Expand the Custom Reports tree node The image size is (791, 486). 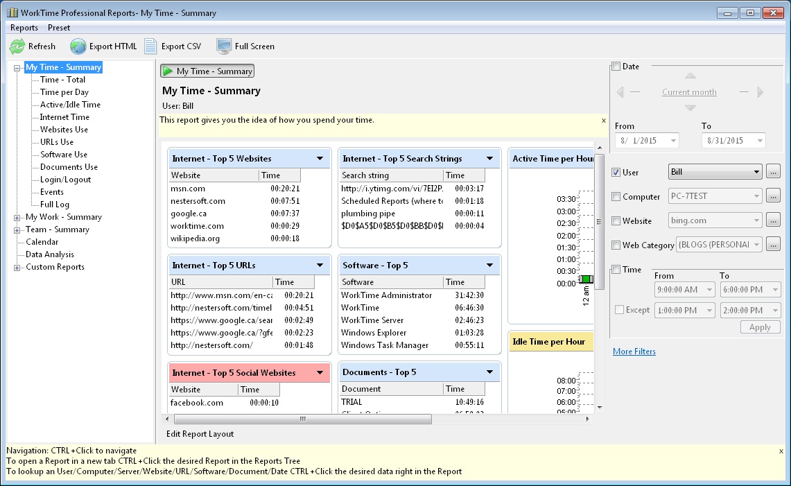point(17,268)
